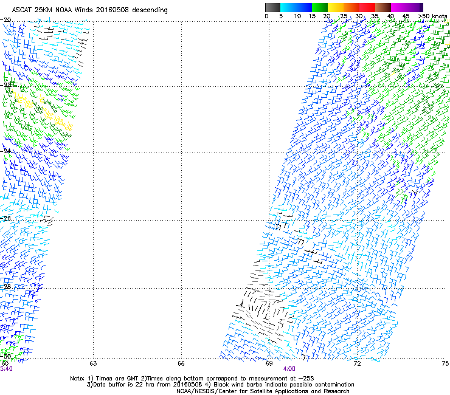Click the purple '5:40' swath time
The height and width of the screenshot is (395, 450).
pyautogui.click(x=6, y=369)
